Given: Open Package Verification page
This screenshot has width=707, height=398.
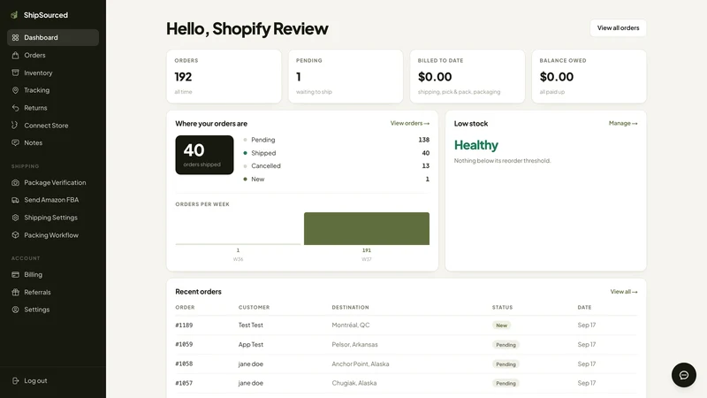Looking at the screenshot, I should point(53,183).
